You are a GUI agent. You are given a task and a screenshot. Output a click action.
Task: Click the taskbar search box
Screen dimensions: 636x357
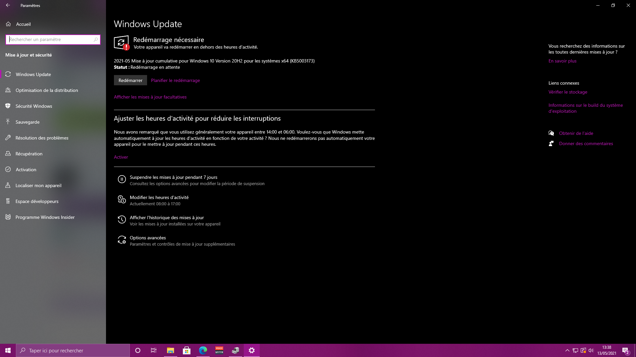[73, 350]
